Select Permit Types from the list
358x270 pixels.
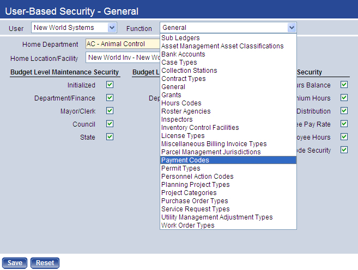181,168
